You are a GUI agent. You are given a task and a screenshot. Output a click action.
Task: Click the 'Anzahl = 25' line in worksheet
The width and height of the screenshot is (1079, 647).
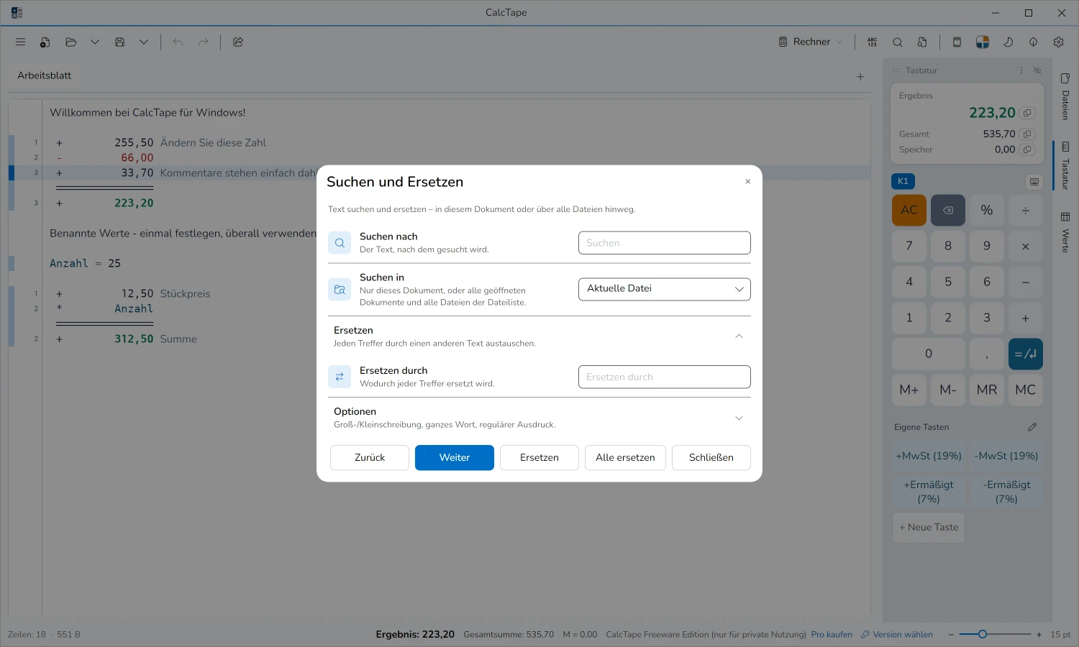tap(85, 263)
